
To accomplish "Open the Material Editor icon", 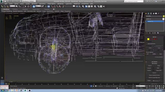I will point(95,6).
